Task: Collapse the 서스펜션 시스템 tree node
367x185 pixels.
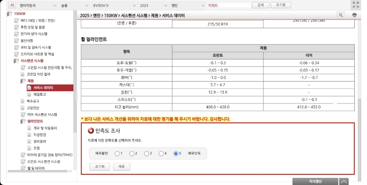Action: (x=16, y=61)
